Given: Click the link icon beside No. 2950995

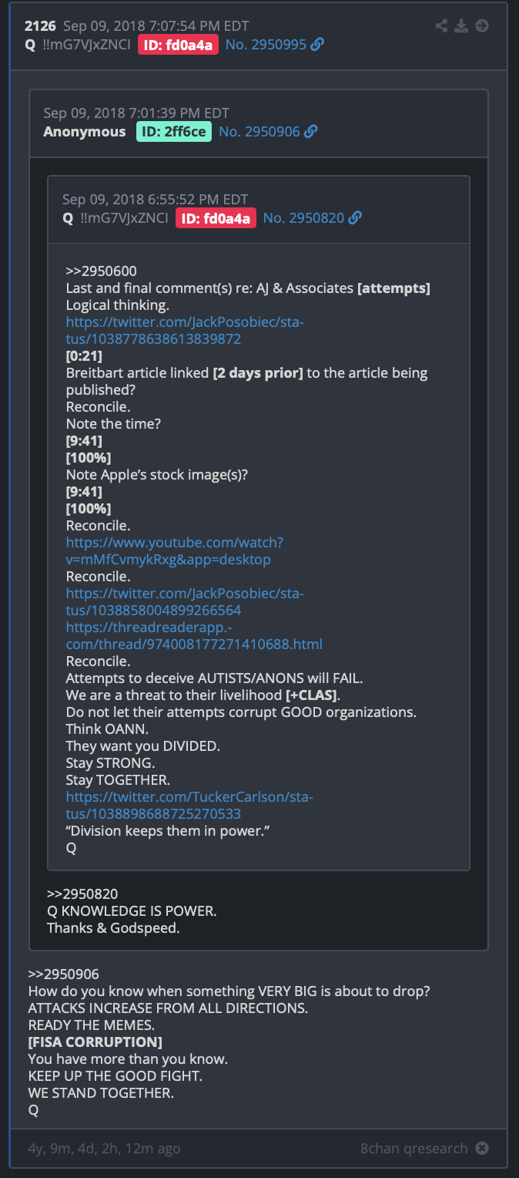Looking at the screenshot, I should pos(317,45).
